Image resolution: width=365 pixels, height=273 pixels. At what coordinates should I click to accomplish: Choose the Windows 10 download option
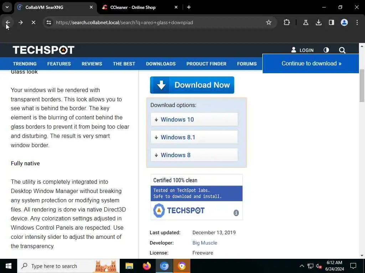pos(194,119)
